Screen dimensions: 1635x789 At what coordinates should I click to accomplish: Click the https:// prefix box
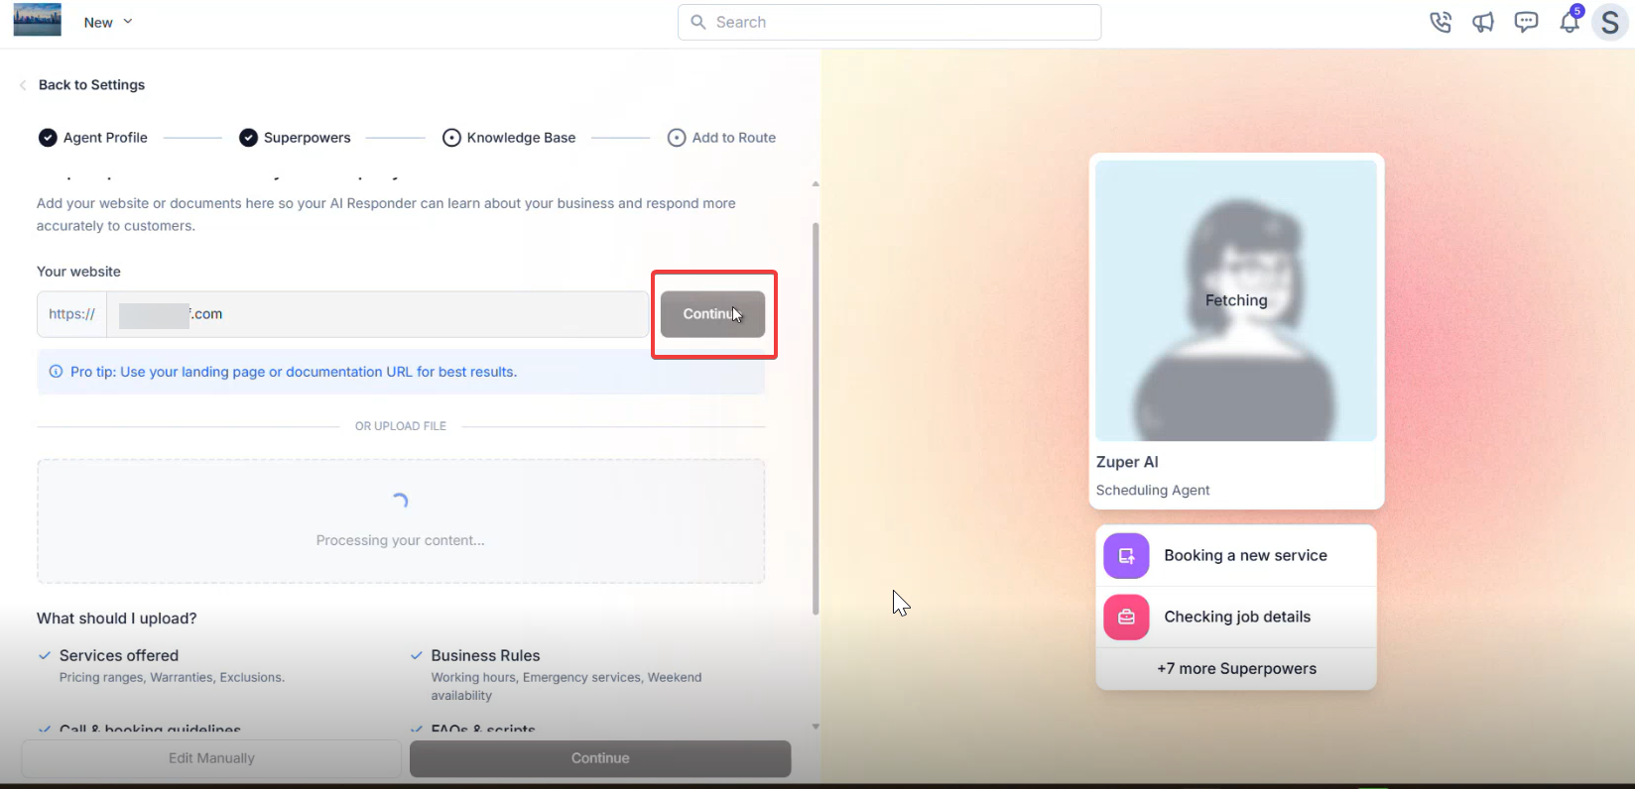71,314
